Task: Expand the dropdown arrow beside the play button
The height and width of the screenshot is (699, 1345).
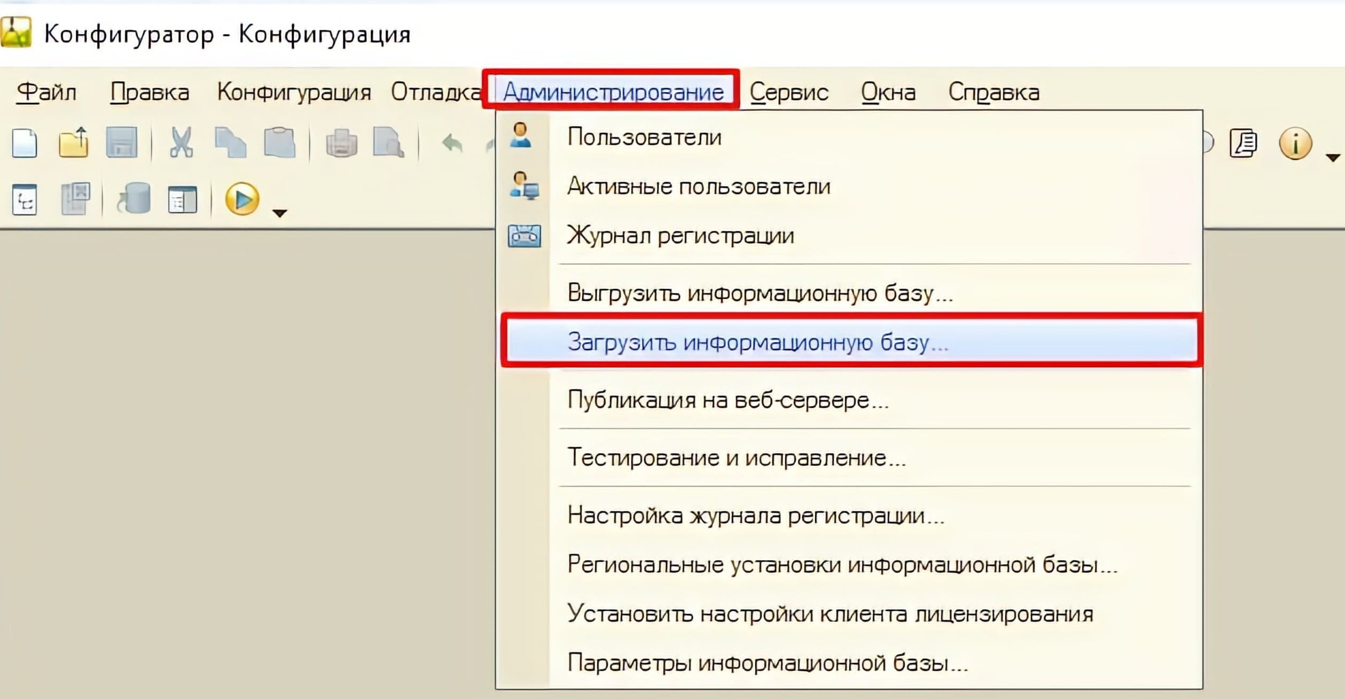Action: (280, 213)
